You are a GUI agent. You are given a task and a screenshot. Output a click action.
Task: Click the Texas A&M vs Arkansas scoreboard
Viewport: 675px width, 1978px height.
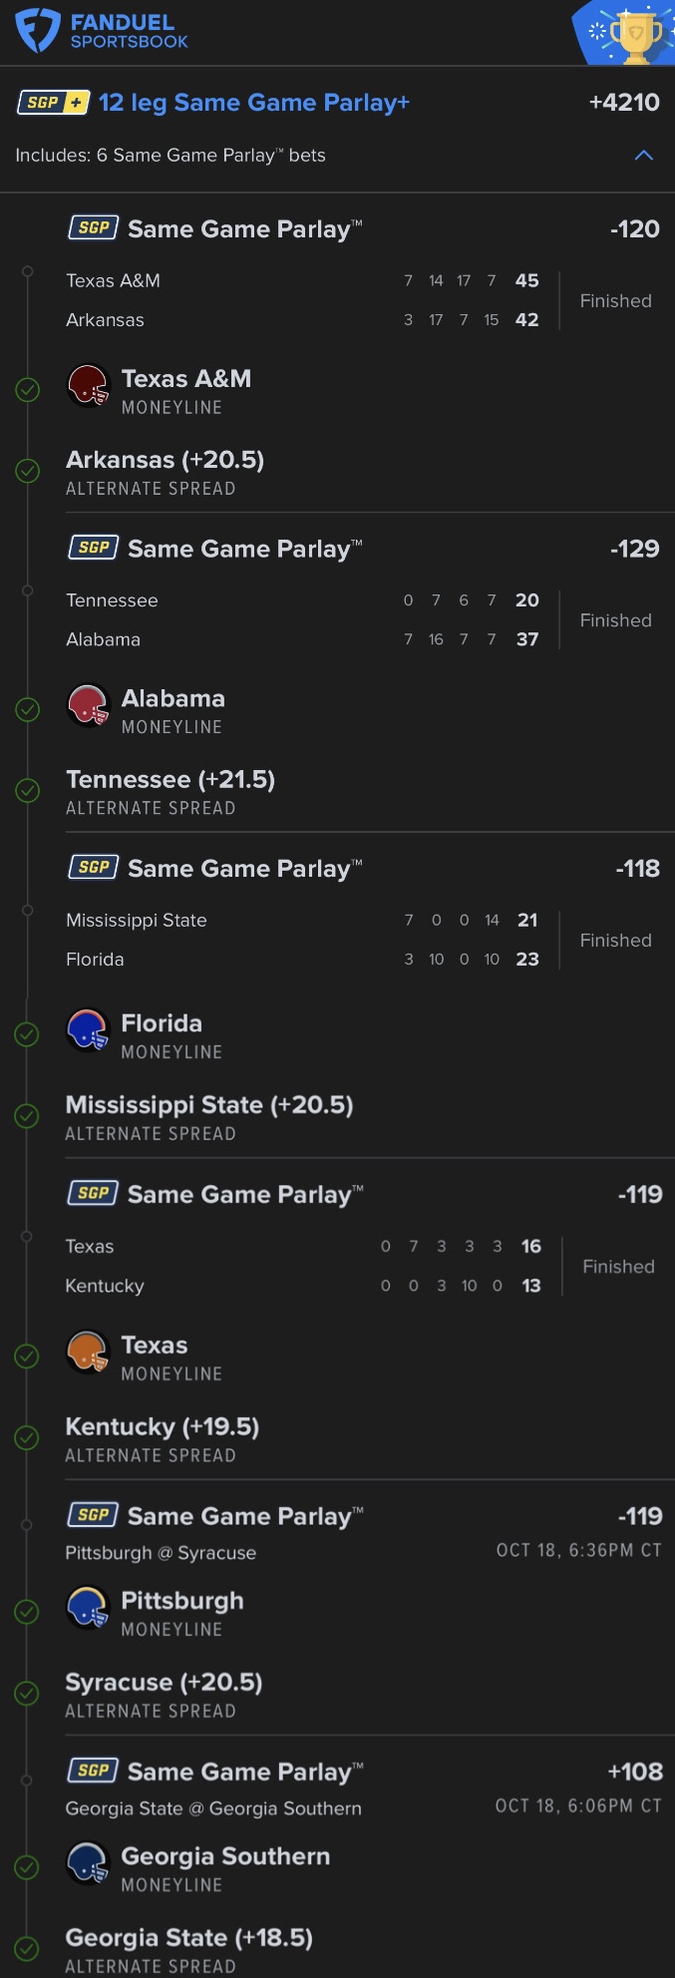(302, 300)
